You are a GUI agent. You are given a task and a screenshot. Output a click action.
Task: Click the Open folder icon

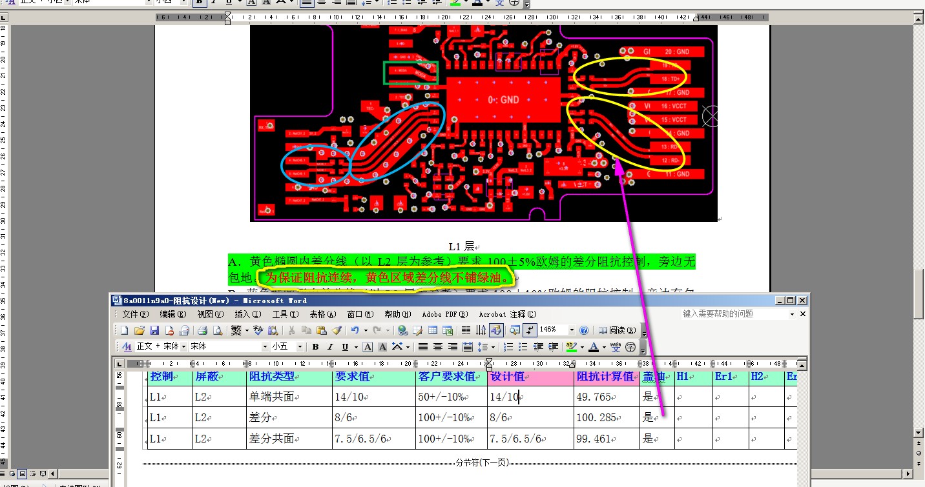[139, 330]
